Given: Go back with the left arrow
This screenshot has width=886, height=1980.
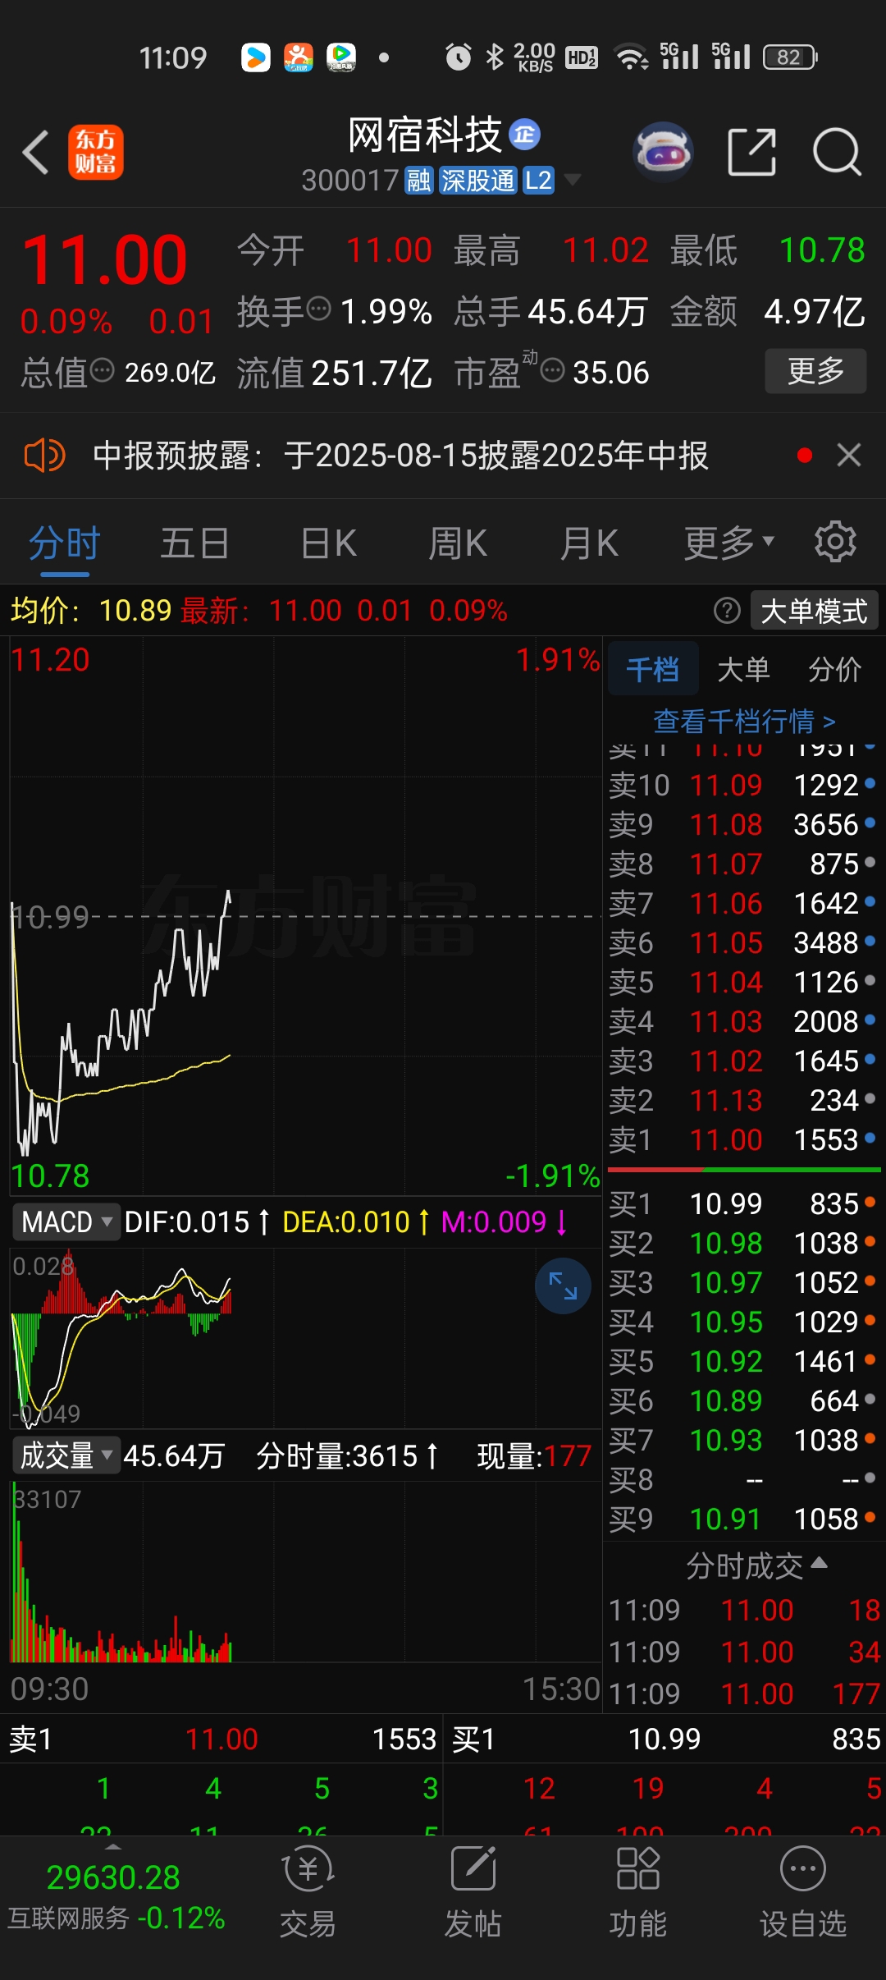Looking at the screenshot, I should [x=36, y=152].
